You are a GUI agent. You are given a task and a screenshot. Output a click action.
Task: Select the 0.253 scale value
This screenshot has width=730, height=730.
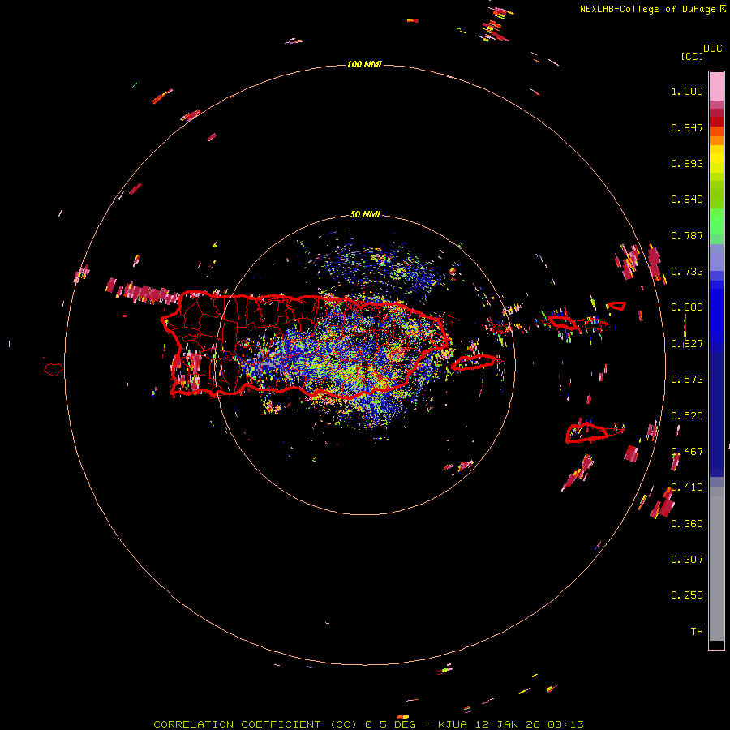(x=687, y=595)
